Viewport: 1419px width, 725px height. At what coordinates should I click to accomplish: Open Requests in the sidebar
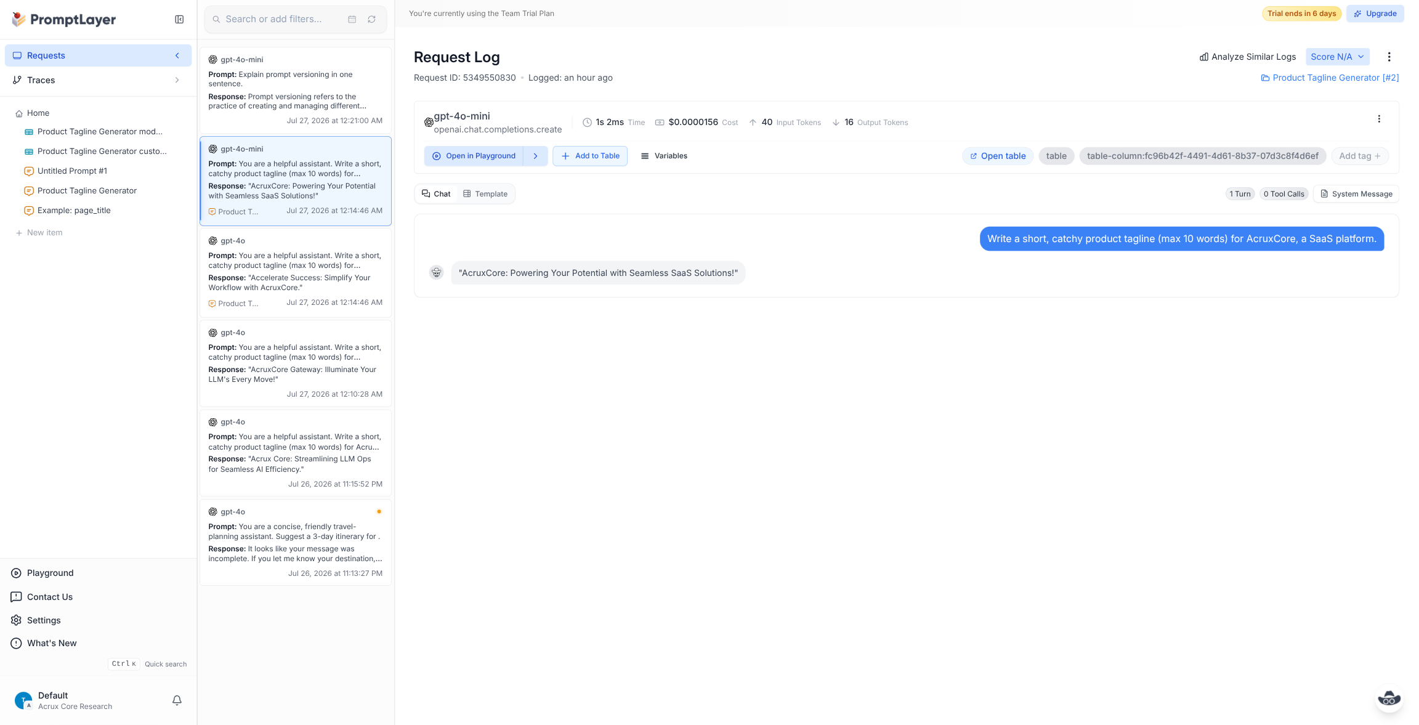coord(98,55)
